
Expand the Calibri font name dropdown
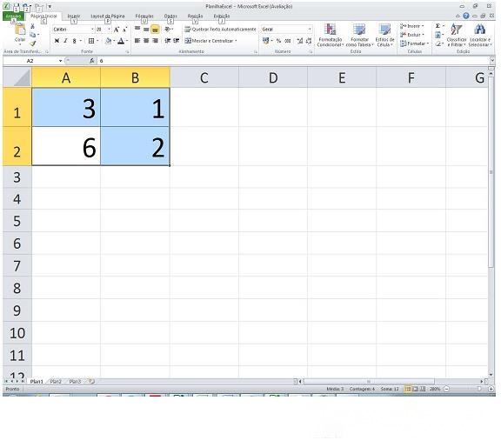[92, 30]
